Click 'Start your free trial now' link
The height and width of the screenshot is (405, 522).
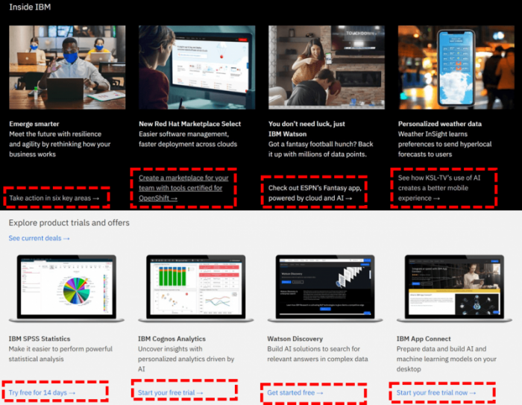pyautogui.click(x=435, y=392)
